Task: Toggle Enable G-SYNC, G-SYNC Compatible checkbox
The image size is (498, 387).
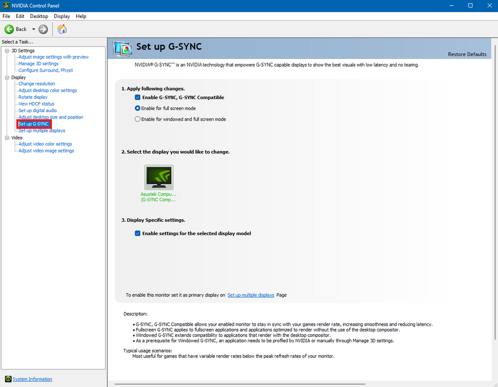Action: coord(138,98)
